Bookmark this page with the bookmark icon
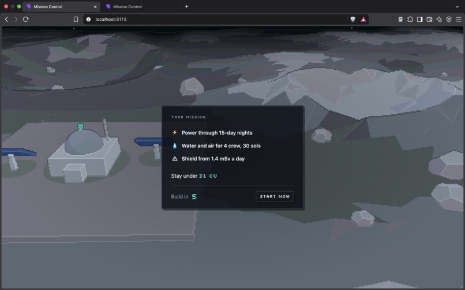The width and height of the screenshot is (465, 290). click(76, 19)
